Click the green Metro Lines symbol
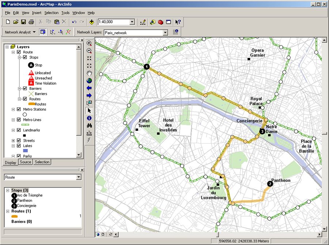 [x=25, y=125]
